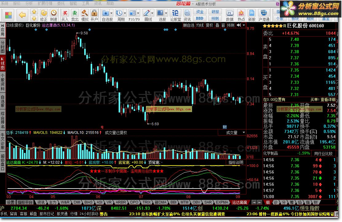The image size is (342, 222).
Task: Click the 研报 research report button
Action: [x=215, y=12]
